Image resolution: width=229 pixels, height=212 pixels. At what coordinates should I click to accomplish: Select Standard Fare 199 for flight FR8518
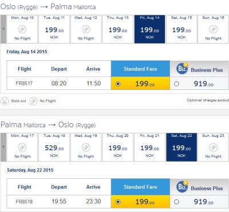[118, 202]
